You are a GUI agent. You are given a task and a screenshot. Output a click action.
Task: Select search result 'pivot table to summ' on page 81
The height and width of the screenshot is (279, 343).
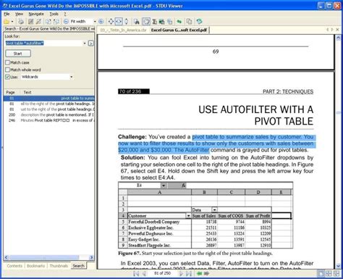pyautogui.click(x=49, y=99)
